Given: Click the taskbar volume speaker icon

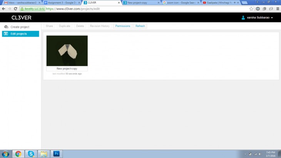Looking at the screenshot, I should tap(260, 154).
